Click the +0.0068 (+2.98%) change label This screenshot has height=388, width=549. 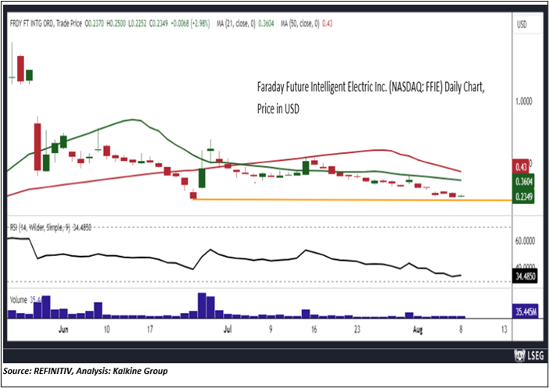(x=190, y=23)
